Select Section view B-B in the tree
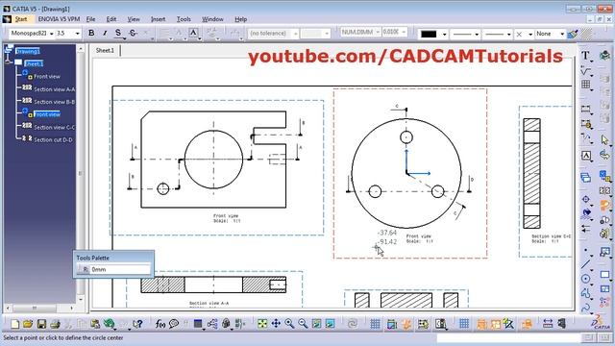 pyautogui.click(x=54, y=102)
